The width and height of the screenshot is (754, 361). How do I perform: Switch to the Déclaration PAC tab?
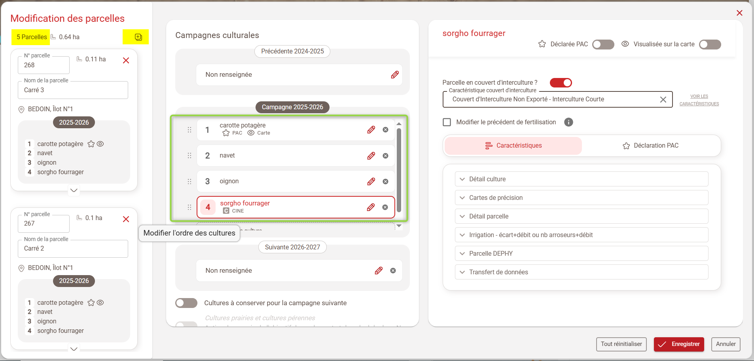coord(650,146)
